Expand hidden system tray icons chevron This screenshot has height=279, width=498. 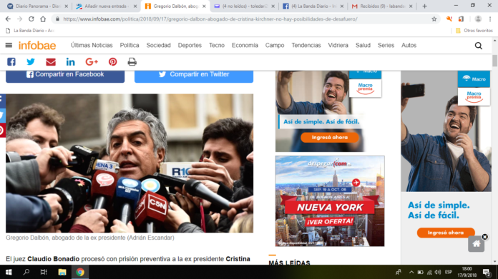[x=411, y=272]
